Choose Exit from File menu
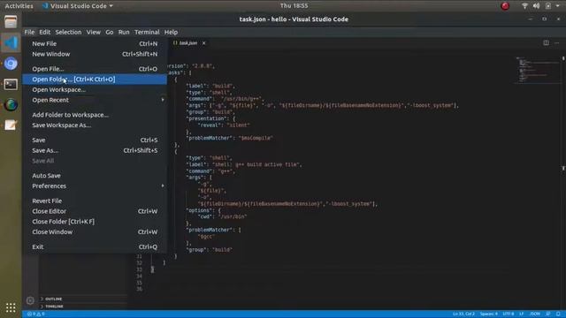Viewport: 566px width, 318px height. pyautogui.click(x=95, y=247)
